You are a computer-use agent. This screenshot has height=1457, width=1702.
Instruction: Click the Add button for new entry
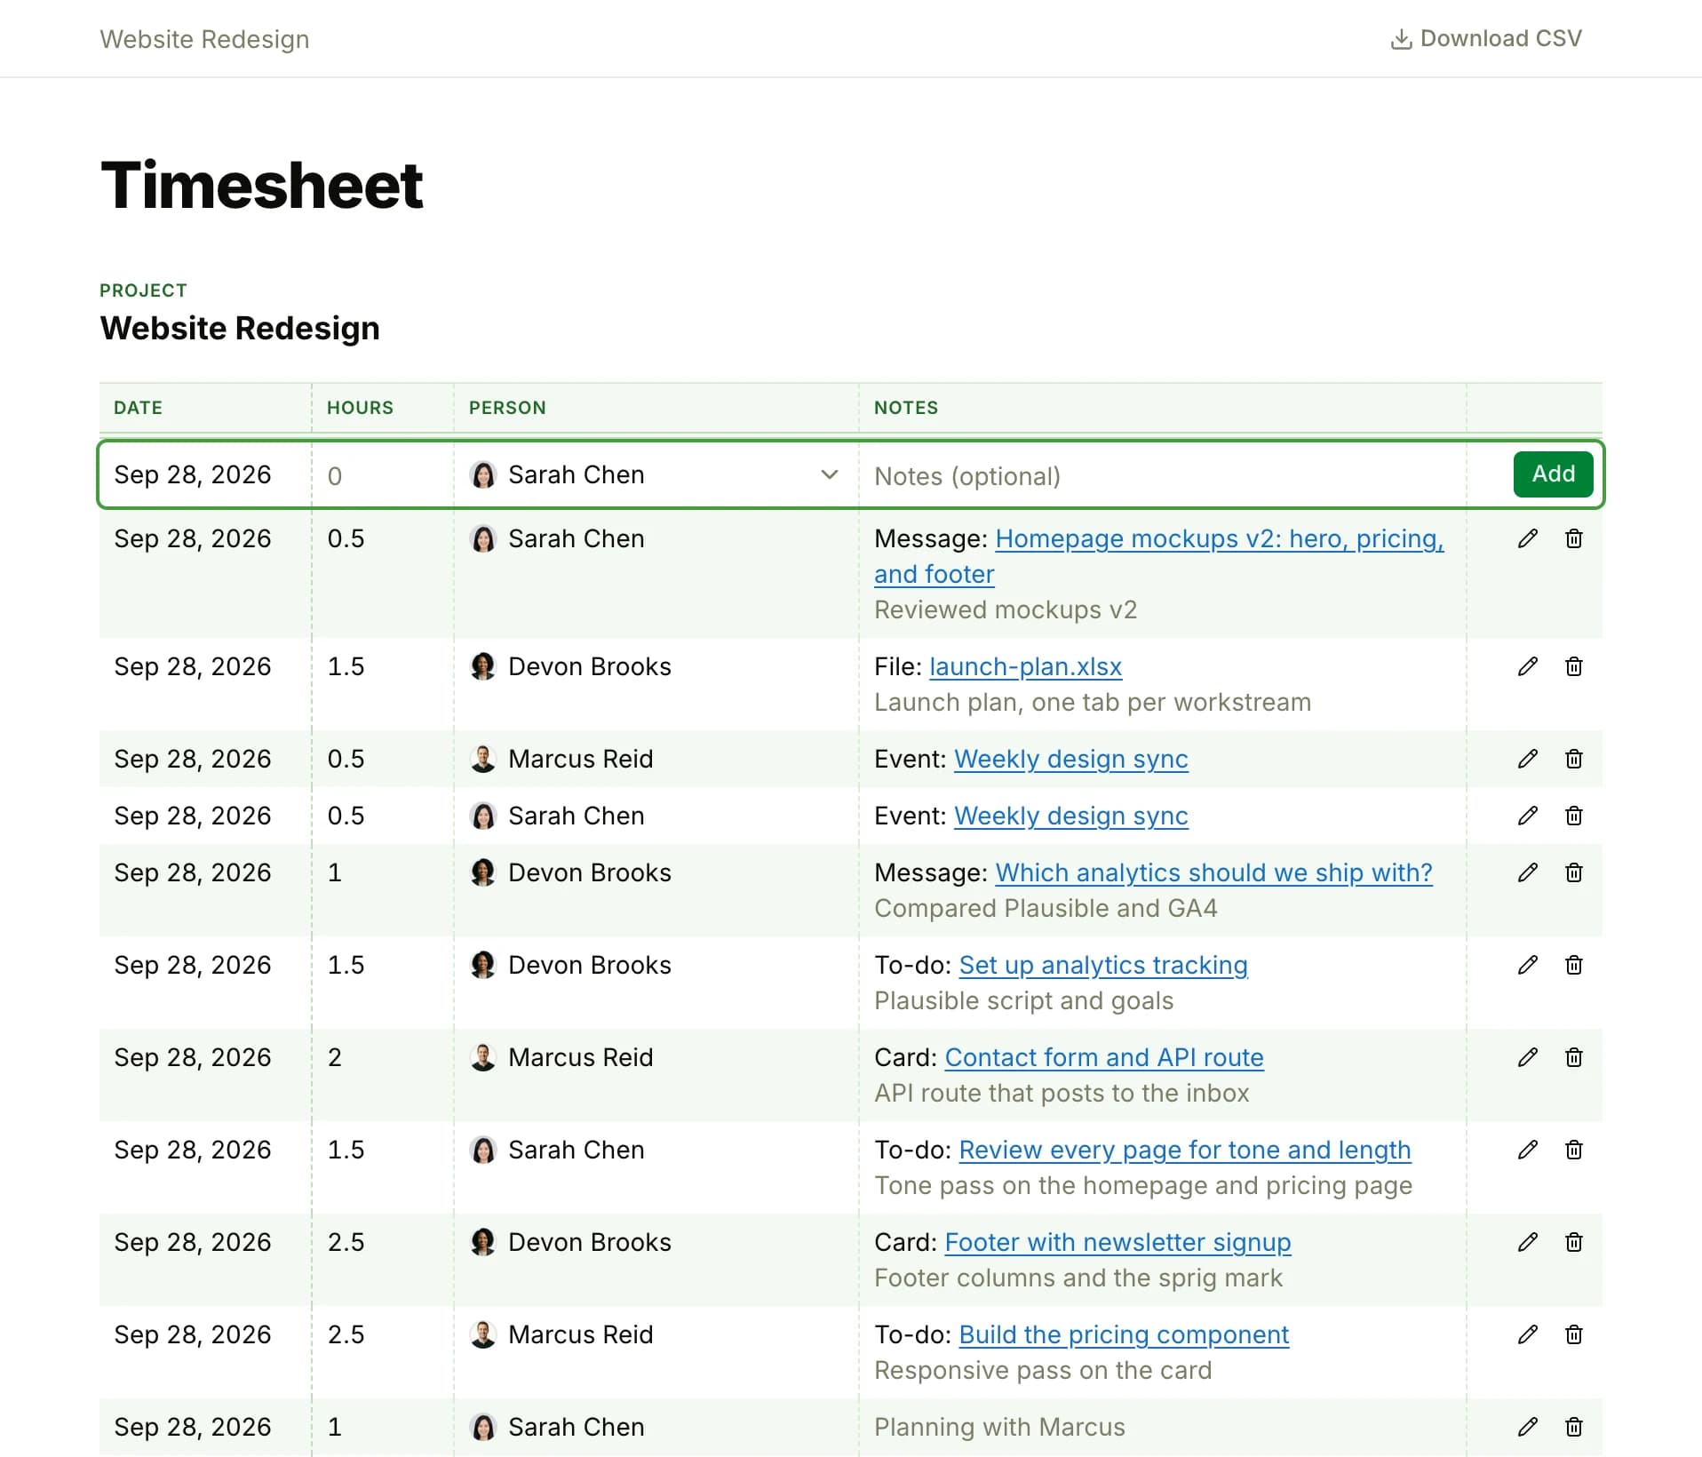click(1553, 474)
